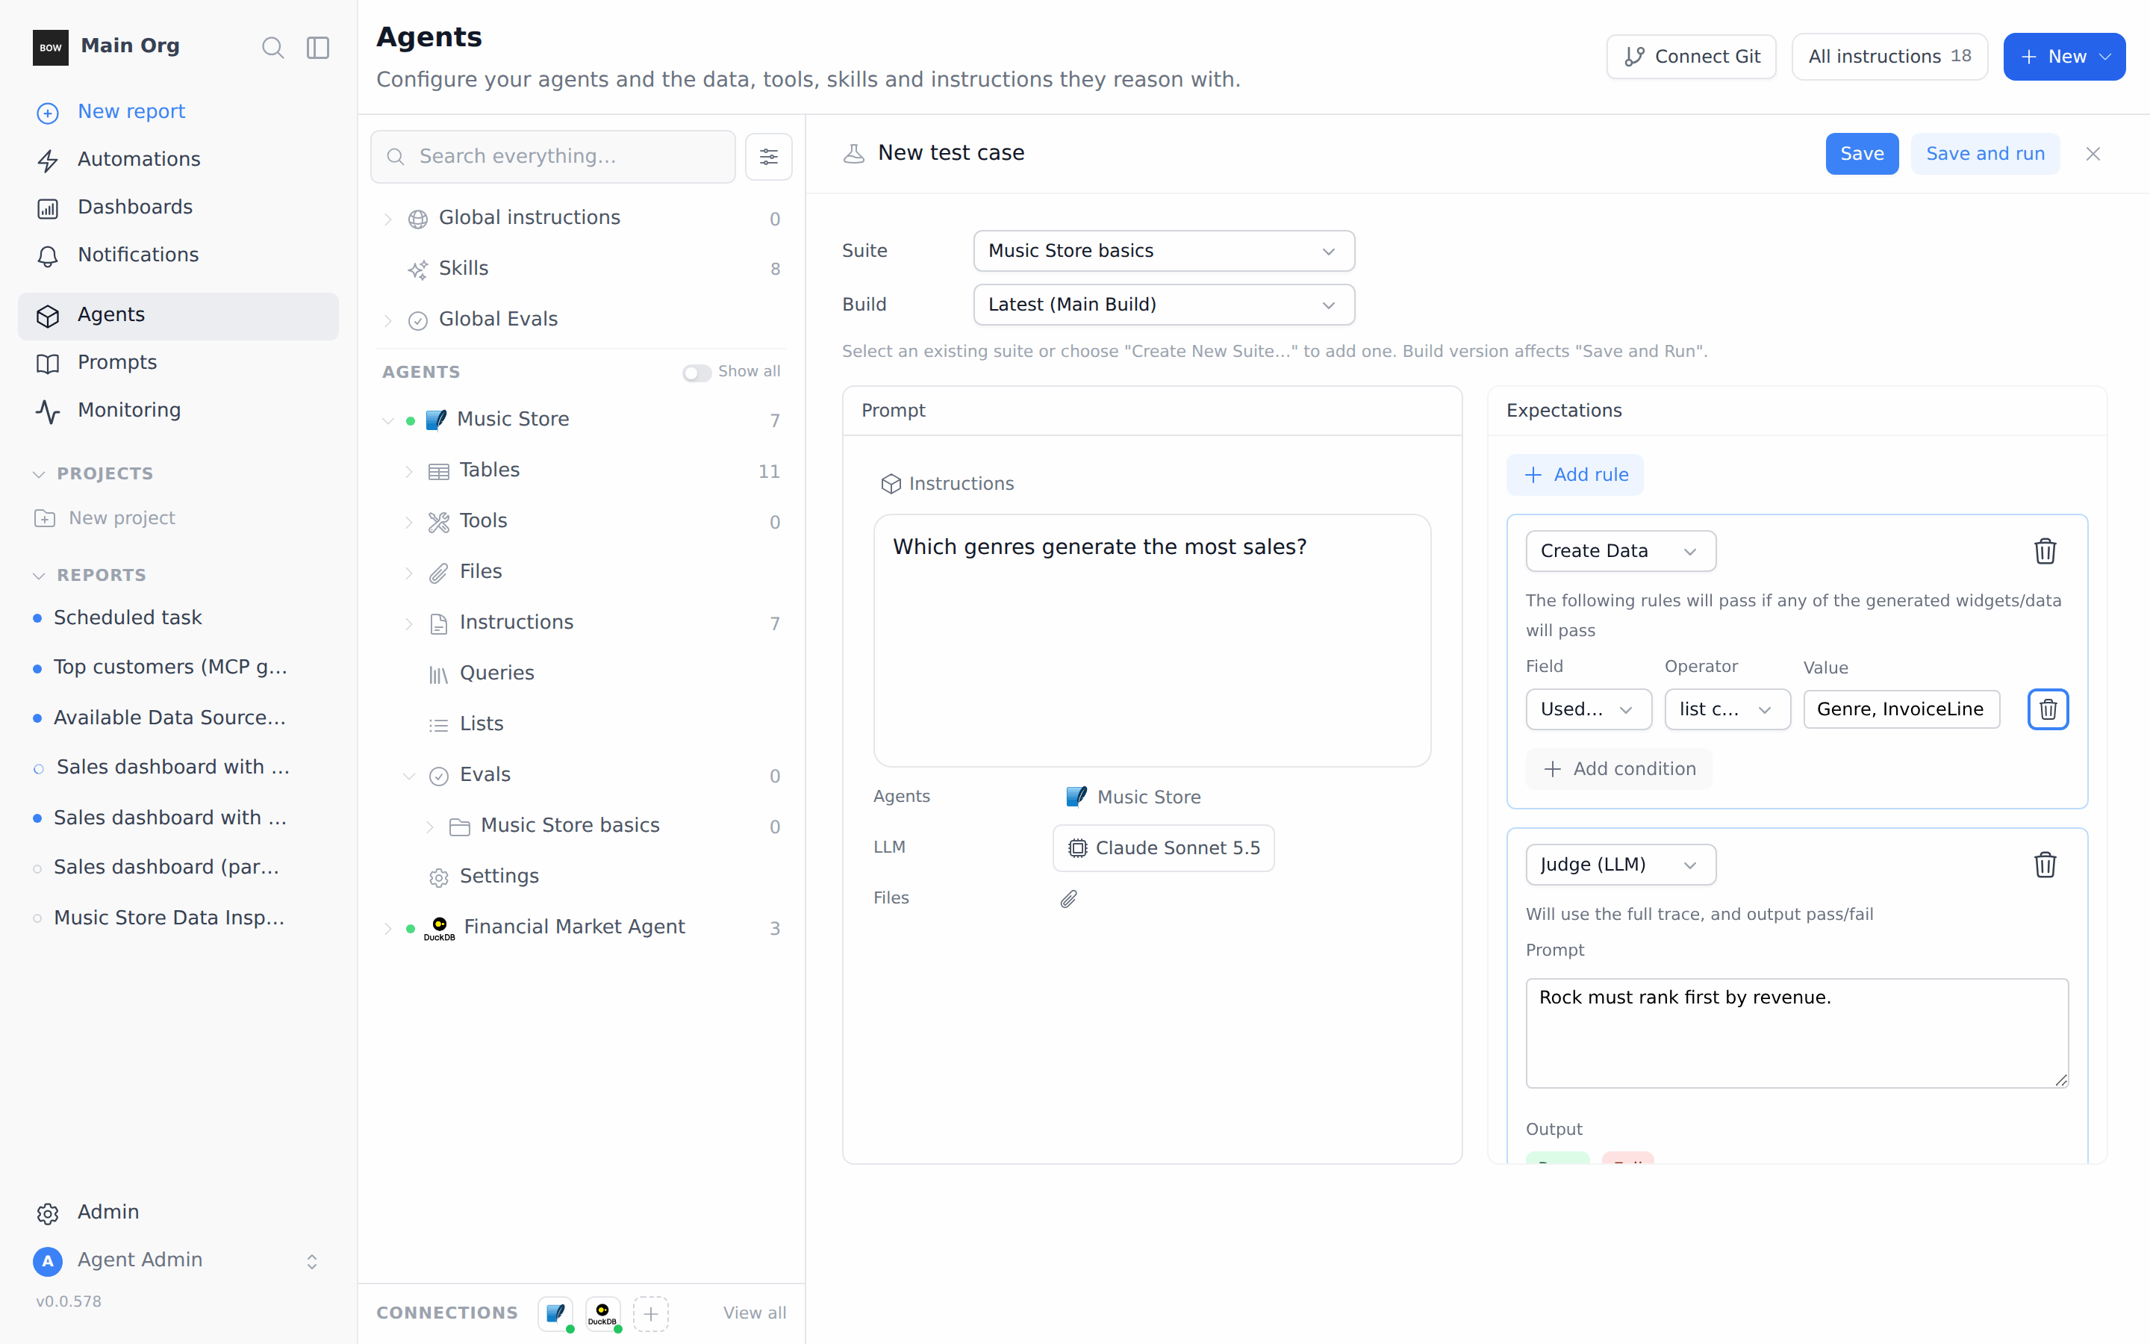Viewport: 2150px width, 1344px height.
Task: Expand the Global instructions tree node
Action: (x=388, y=219)
